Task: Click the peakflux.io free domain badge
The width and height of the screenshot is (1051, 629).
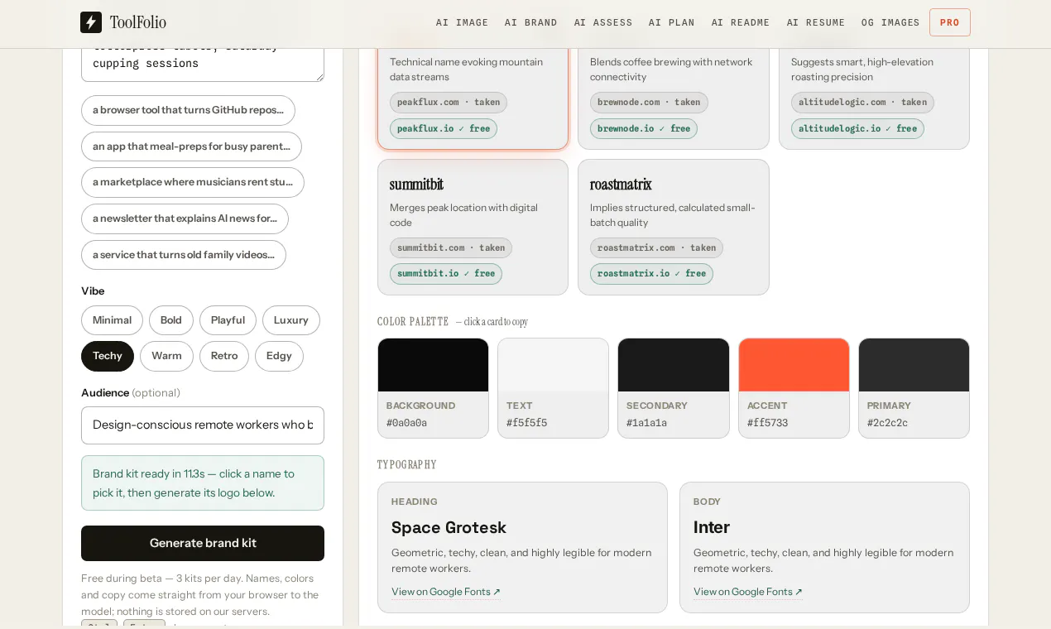Action: click(444, 128)
